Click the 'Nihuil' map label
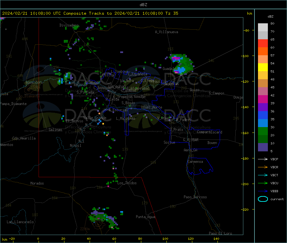Image resolution: width=287 pixels, height=243 pixels. tap(75, 146)
